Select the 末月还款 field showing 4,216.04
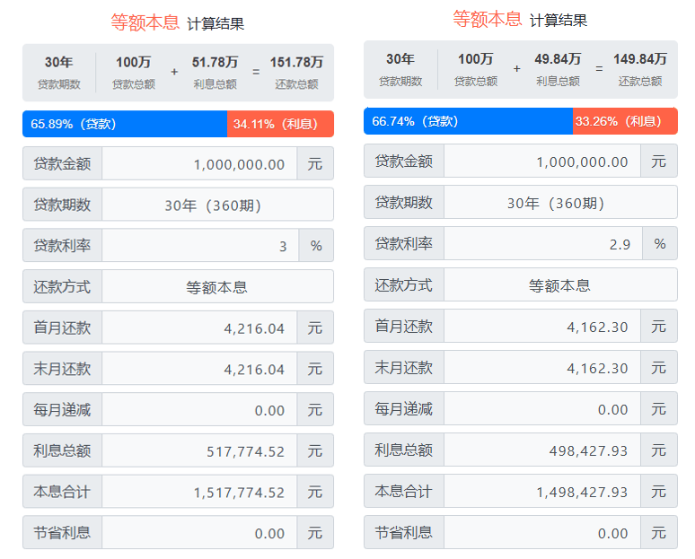 click(x=199, y=369)
